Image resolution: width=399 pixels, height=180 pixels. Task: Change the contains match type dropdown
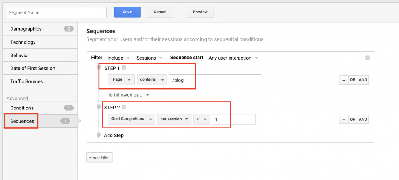151,79
